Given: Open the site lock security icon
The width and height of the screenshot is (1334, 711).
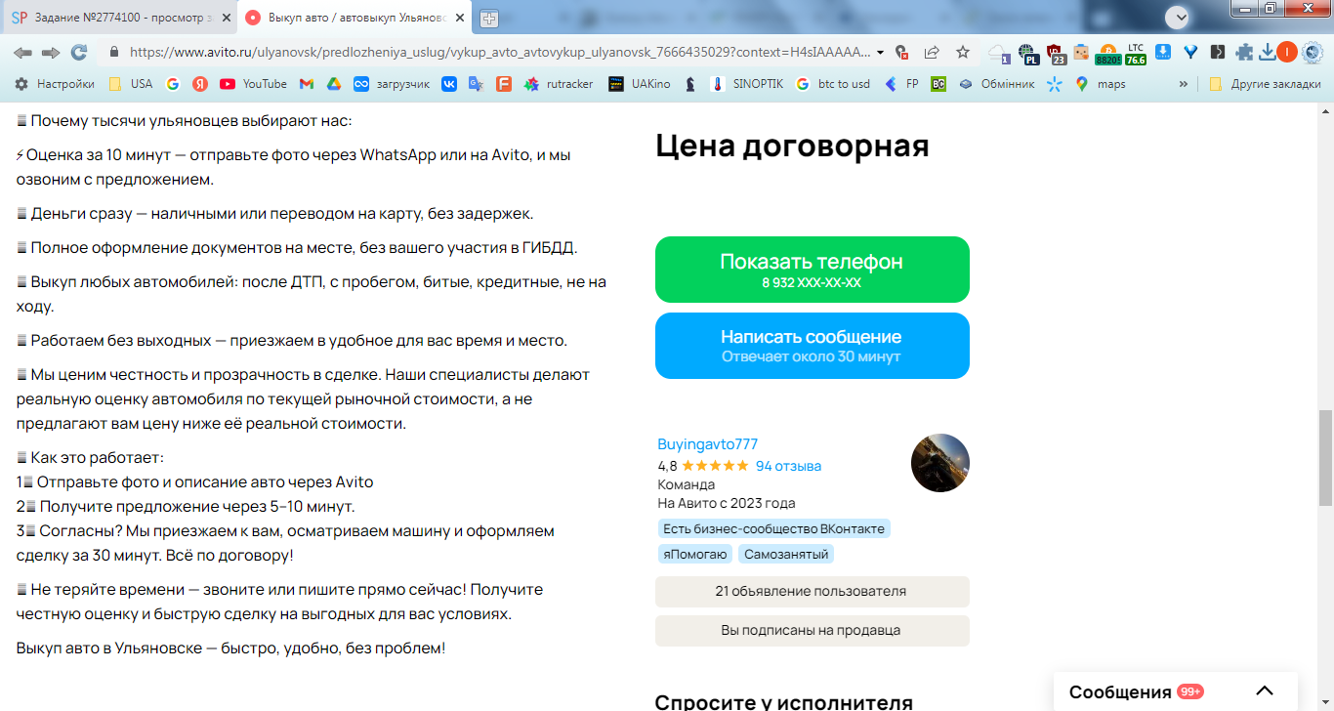Looking at the screenshot, I should [114, 53].
